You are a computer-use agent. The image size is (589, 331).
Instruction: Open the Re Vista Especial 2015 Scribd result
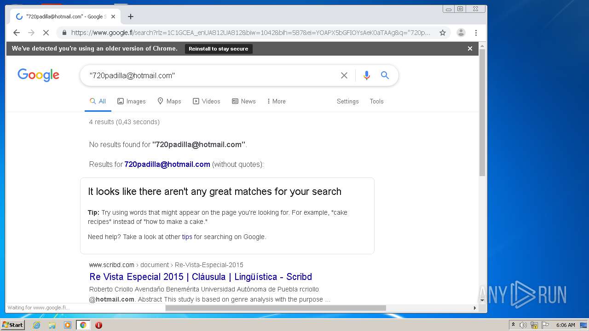[201, 277]
